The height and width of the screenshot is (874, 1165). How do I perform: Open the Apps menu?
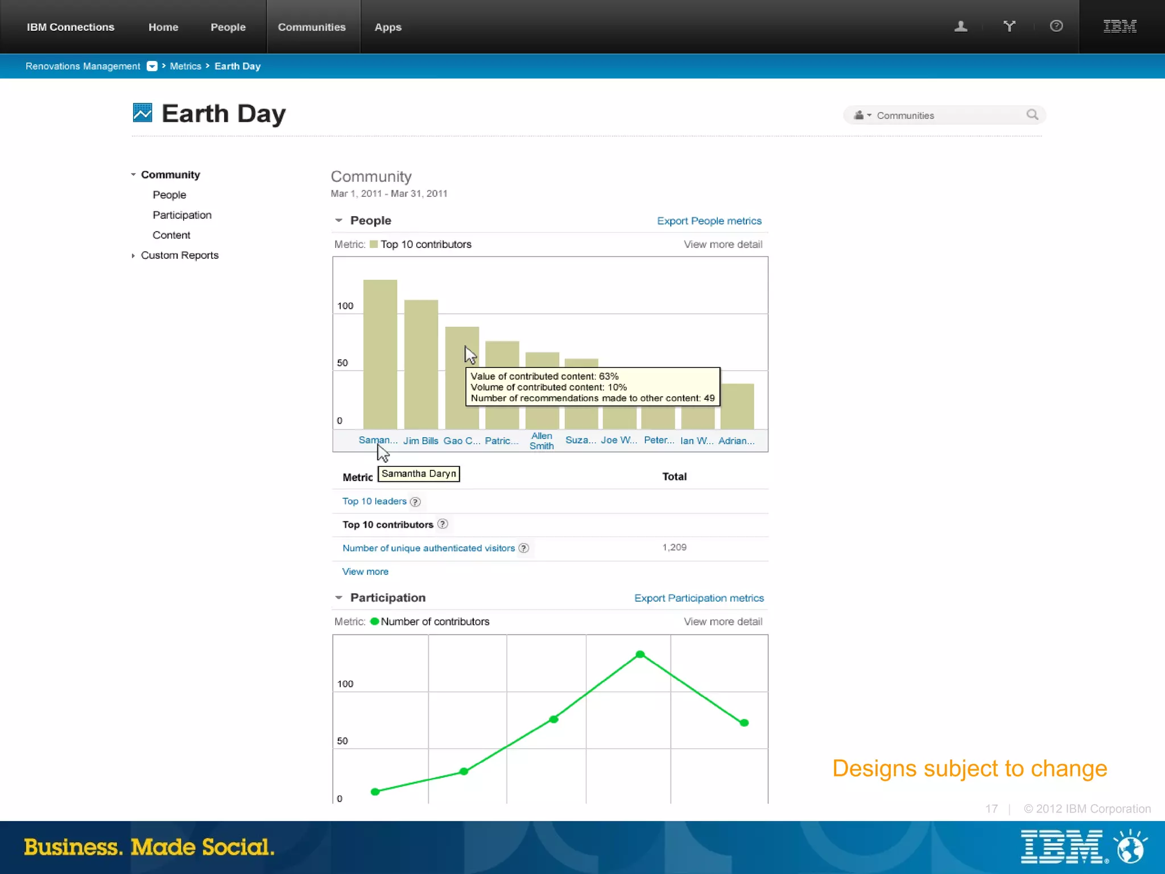click(x=388, y=27)
